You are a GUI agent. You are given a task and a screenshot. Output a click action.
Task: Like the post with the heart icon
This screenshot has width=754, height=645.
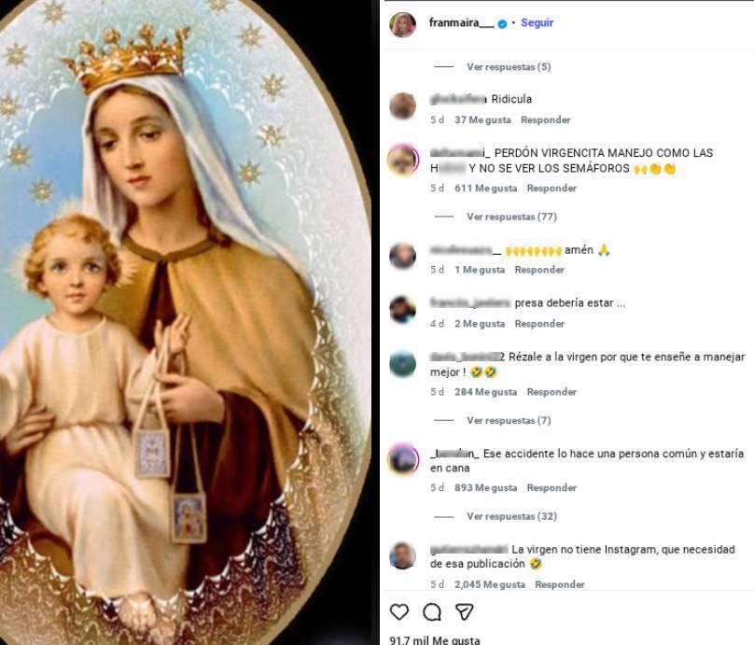[x=399, y=612]
